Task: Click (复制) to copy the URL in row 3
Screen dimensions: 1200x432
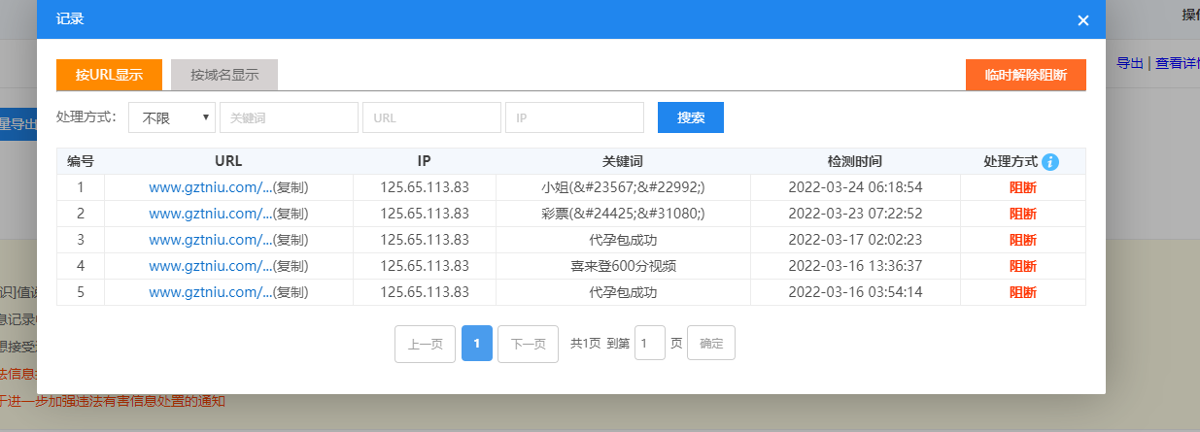Action: pyautogui.click(x=291, y=240)
